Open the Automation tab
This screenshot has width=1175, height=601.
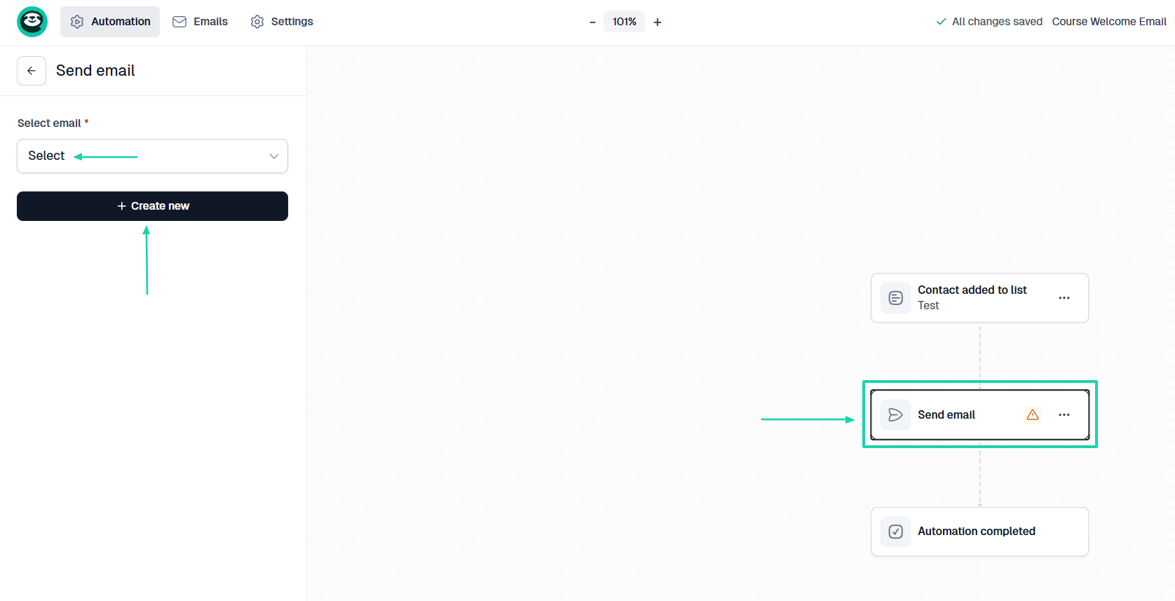(110, 22)
